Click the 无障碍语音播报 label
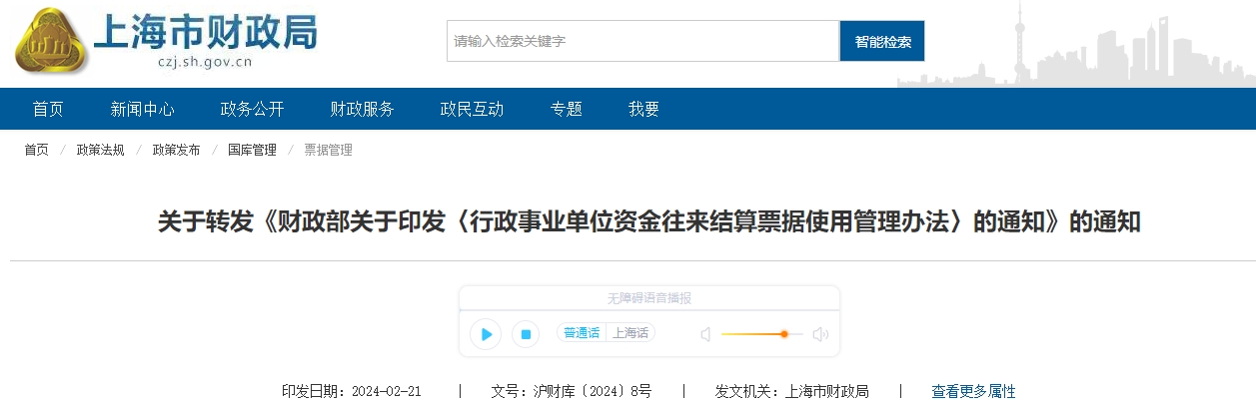 [x=649, y=297]
